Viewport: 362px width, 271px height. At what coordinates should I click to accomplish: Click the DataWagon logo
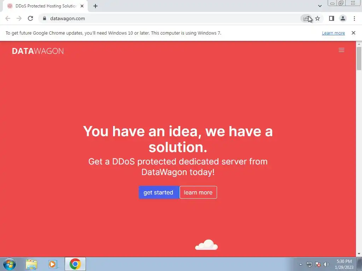point(38,51)
